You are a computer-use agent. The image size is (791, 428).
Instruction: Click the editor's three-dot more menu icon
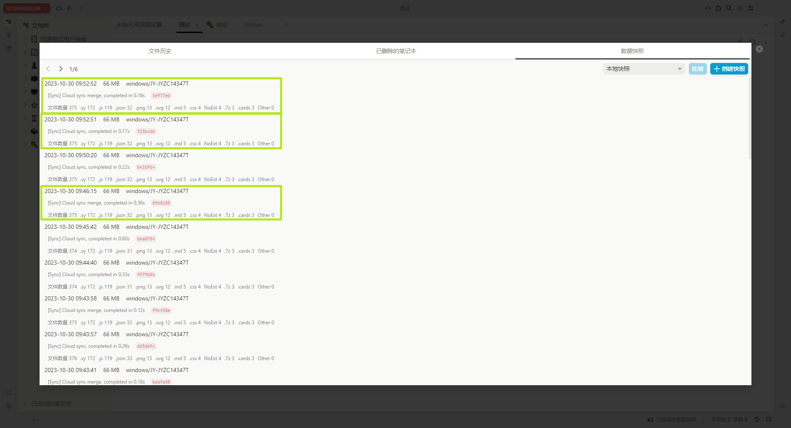pyautogui.click(x=766, y=42)
